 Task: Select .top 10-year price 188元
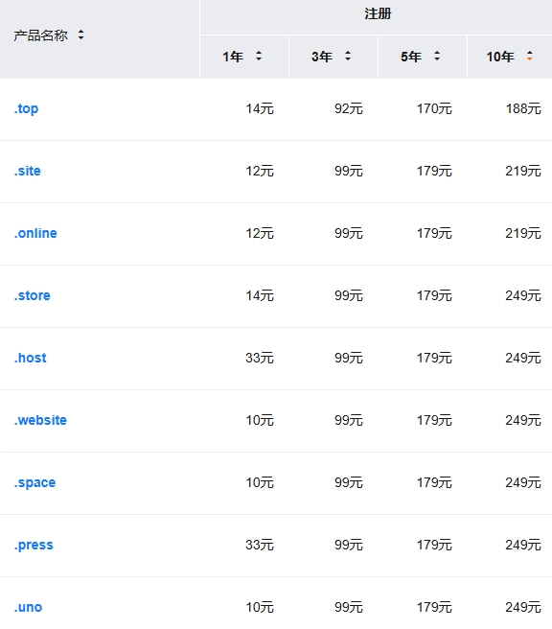point(523,108)
